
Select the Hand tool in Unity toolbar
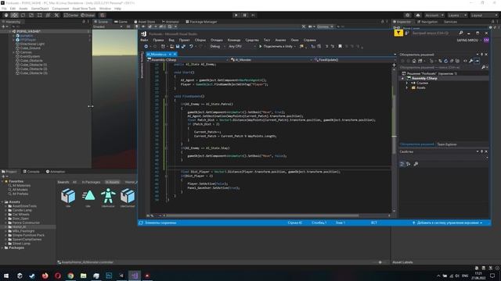point(6,15)
